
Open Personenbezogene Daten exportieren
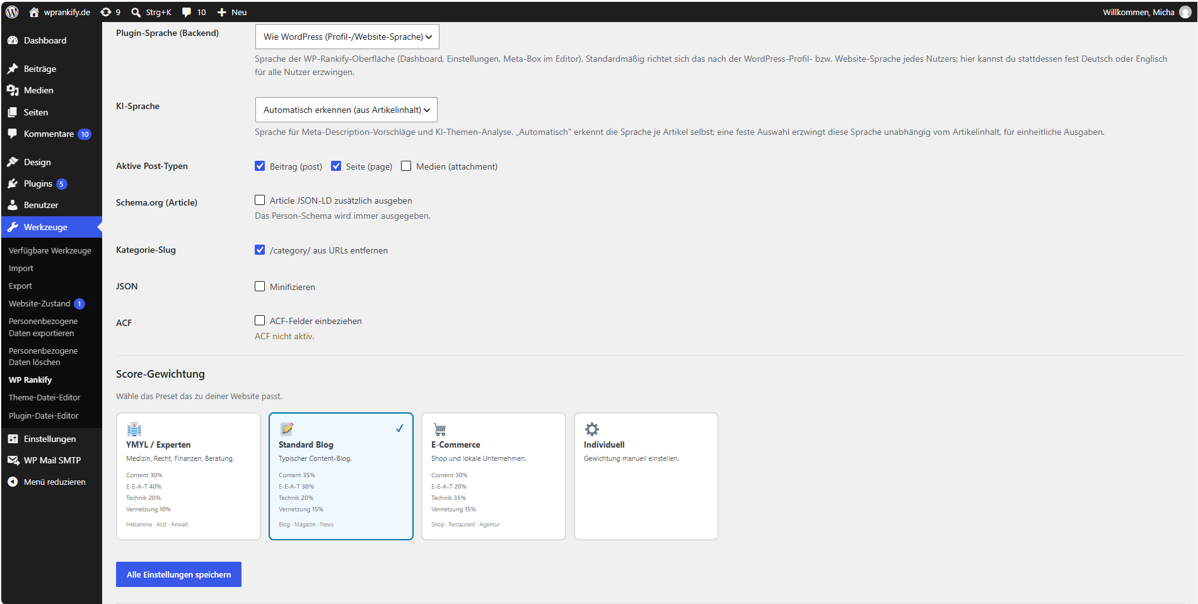click(x=43, y=327)
